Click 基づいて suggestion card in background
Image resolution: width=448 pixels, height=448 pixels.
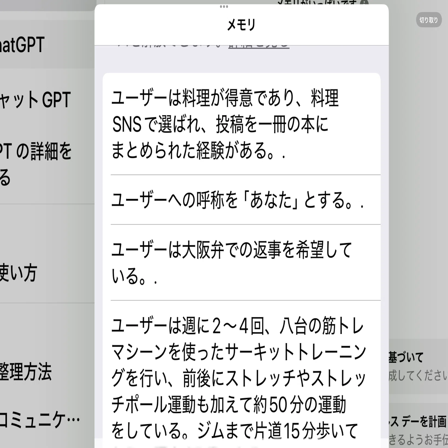[418, 366]
